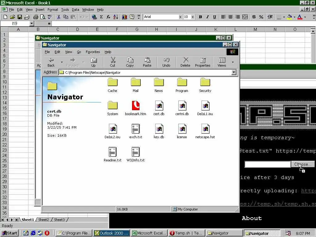
Task: Click the Save icon in Excel's toolbar
Action: pos(19,17)
